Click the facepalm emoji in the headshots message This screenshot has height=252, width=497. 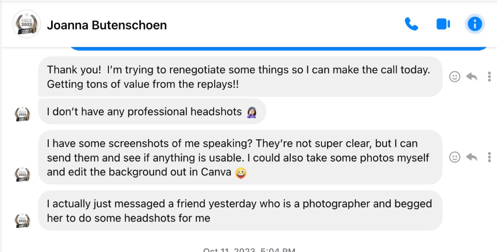251,112
